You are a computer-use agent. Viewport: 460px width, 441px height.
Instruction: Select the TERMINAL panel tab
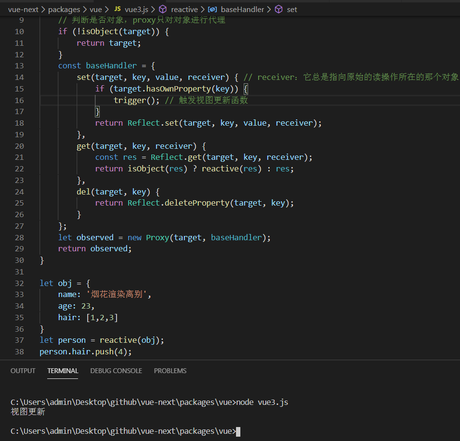(x=63, y=371)
